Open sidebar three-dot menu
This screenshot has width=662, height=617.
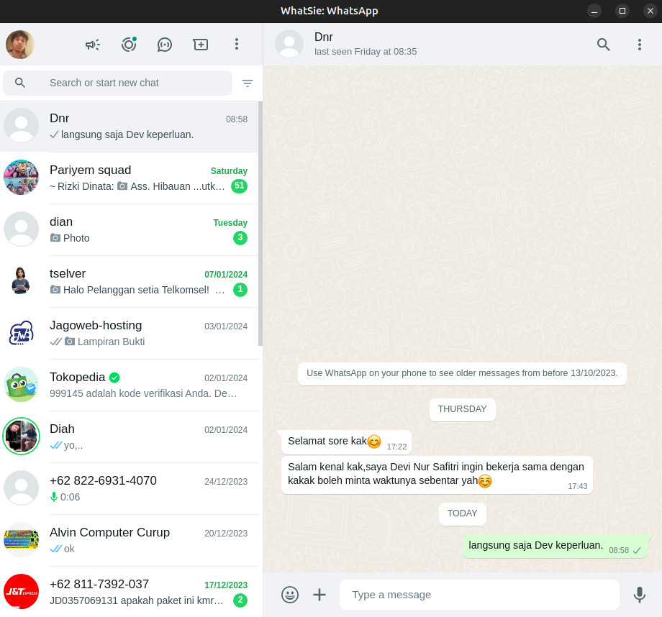237,45
